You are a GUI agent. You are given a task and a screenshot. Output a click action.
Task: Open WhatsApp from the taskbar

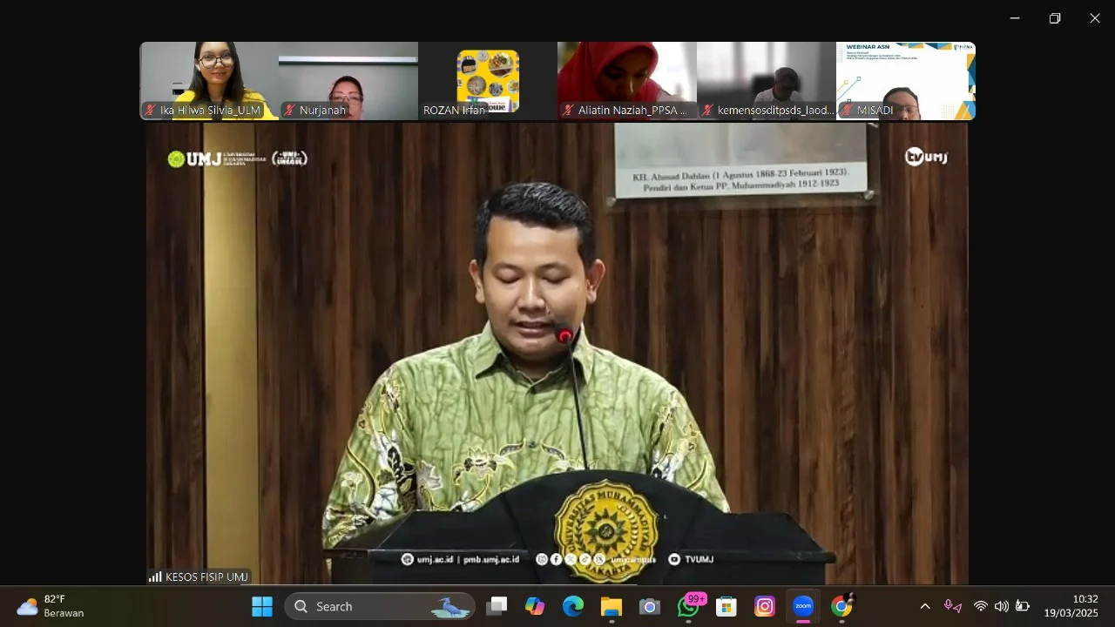tap(689, 606)
